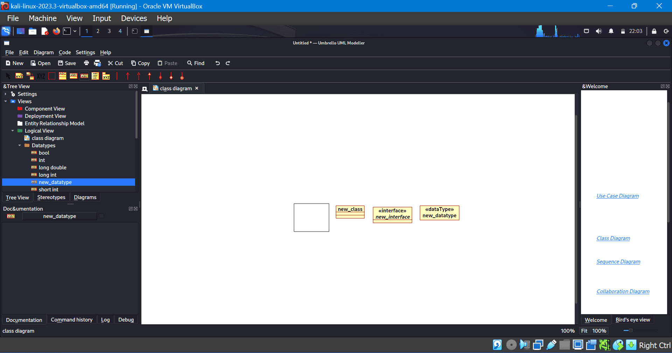
Task: Collapse the Logical View tree branch
Action: tap(13, 131)
